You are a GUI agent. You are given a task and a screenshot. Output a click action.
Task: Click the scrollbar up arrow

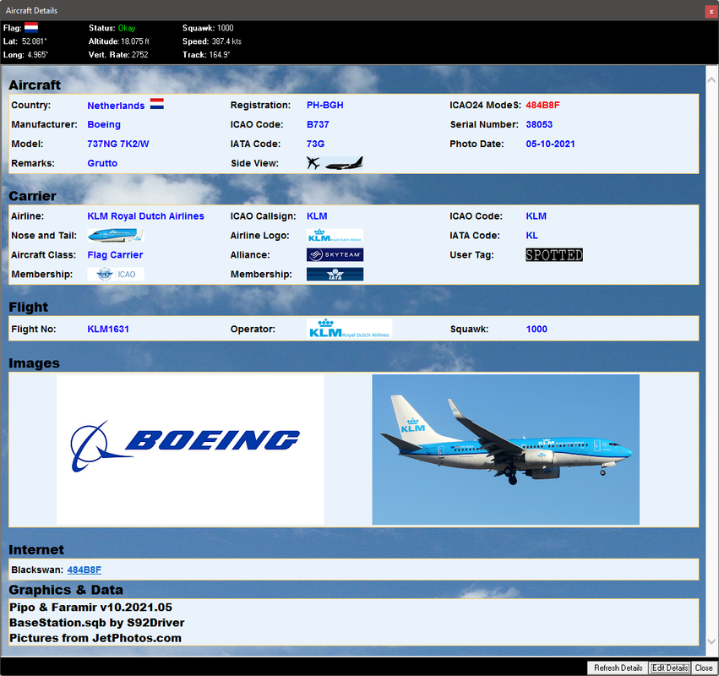point(711,79)
